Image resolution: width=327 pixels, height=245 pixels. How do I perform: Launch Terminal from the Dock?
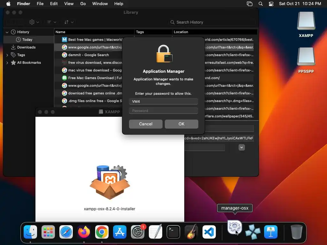point(173,232)
